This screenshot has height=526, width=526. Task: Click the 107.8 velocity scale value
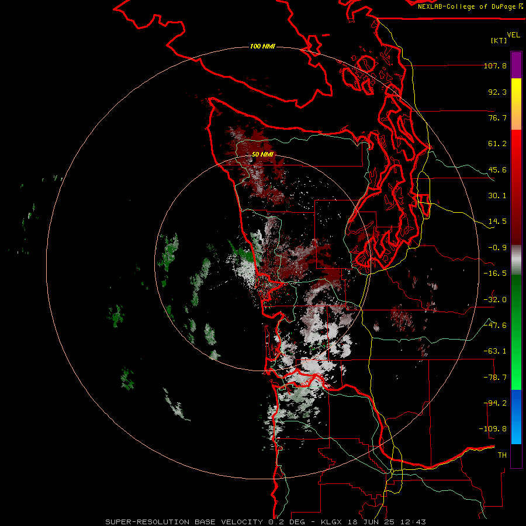click(495, 65)
